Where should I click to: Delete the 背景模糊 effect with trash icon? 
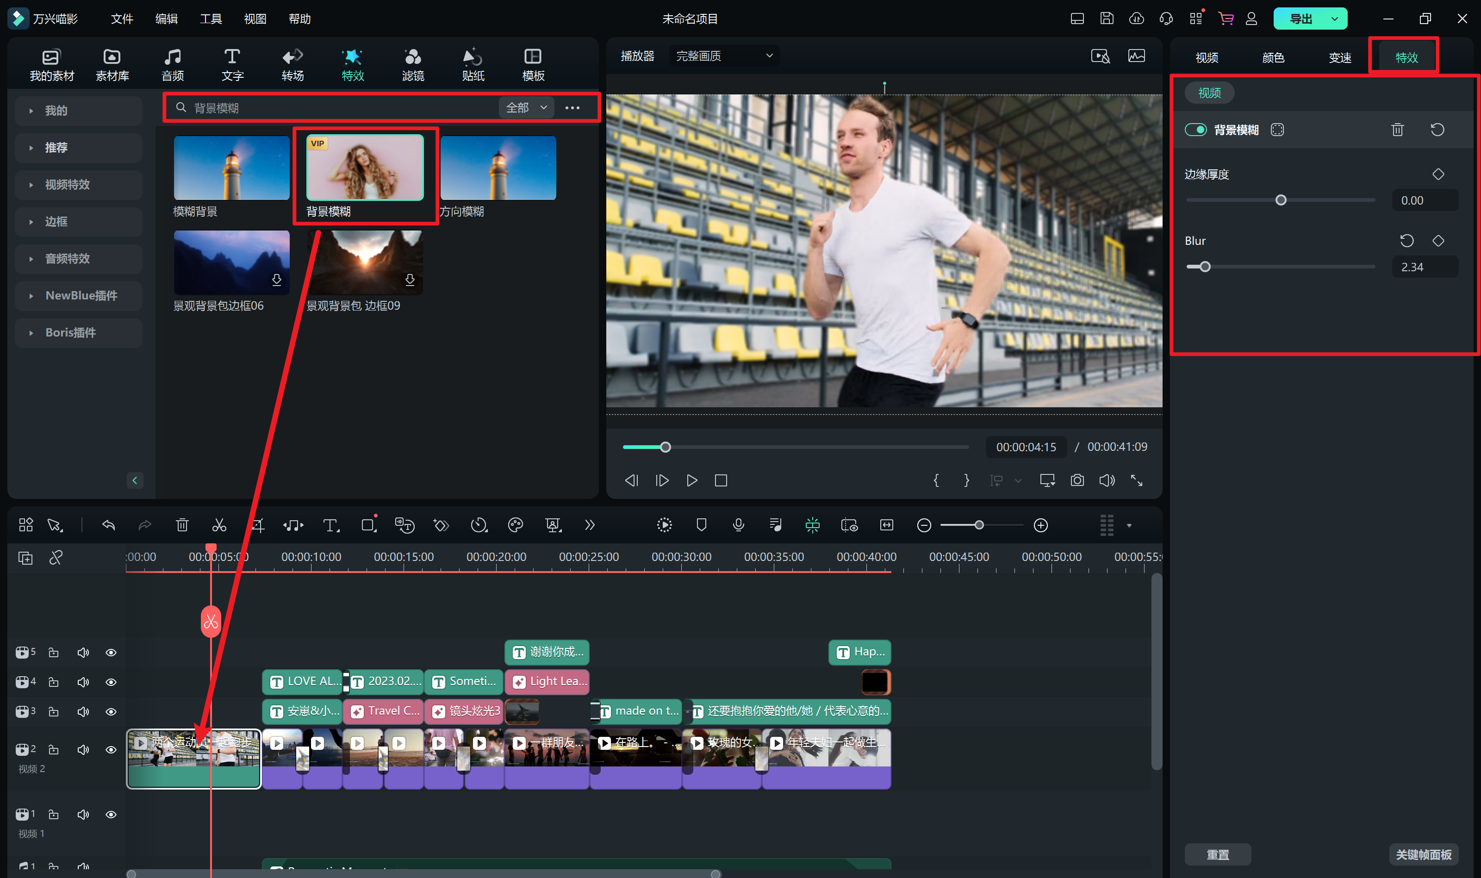point(1397,130)
